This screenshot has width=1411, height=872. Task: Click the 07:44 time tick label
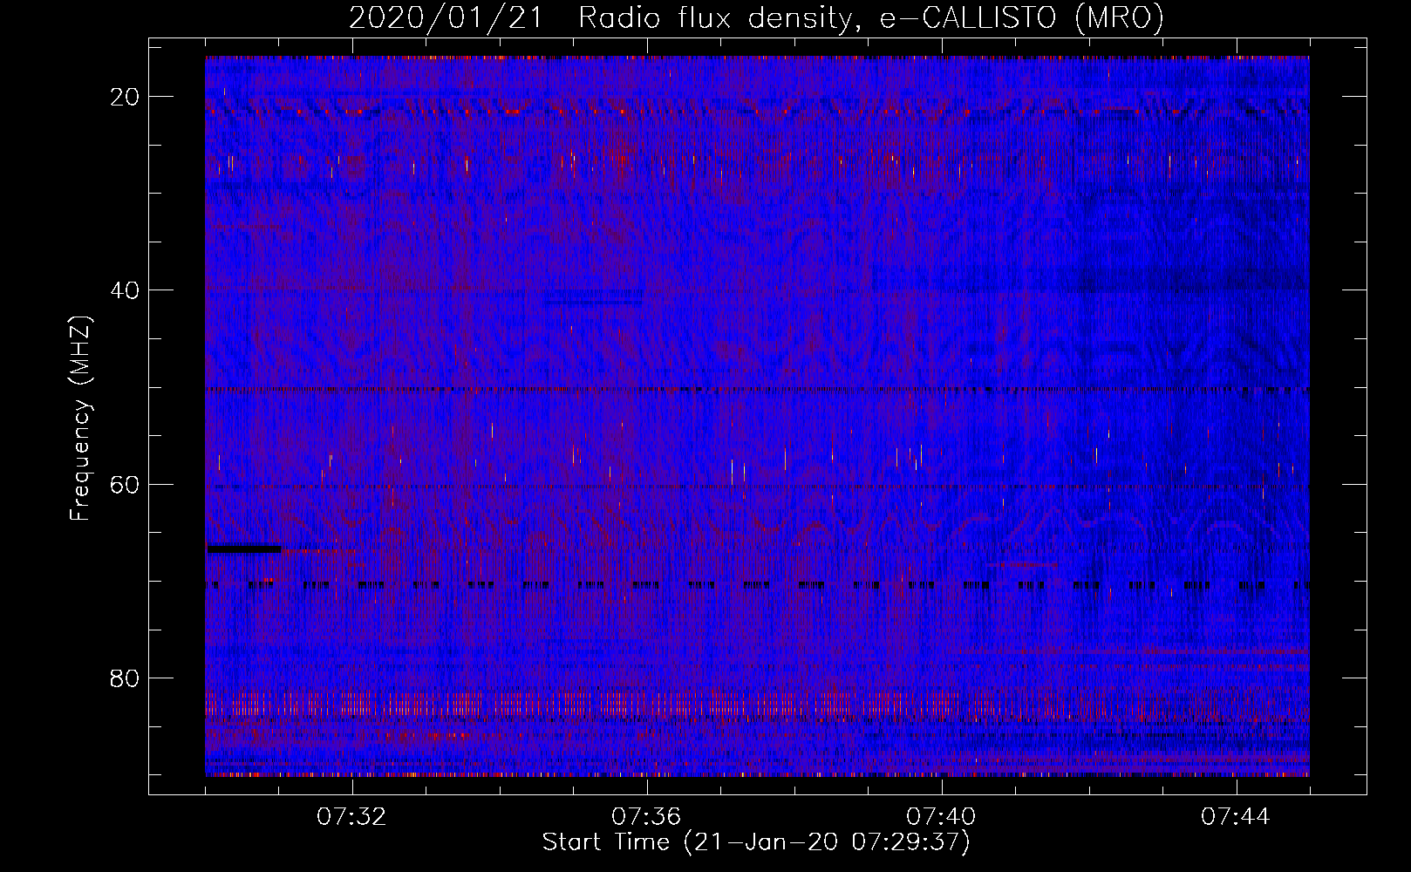[1236, 817]
